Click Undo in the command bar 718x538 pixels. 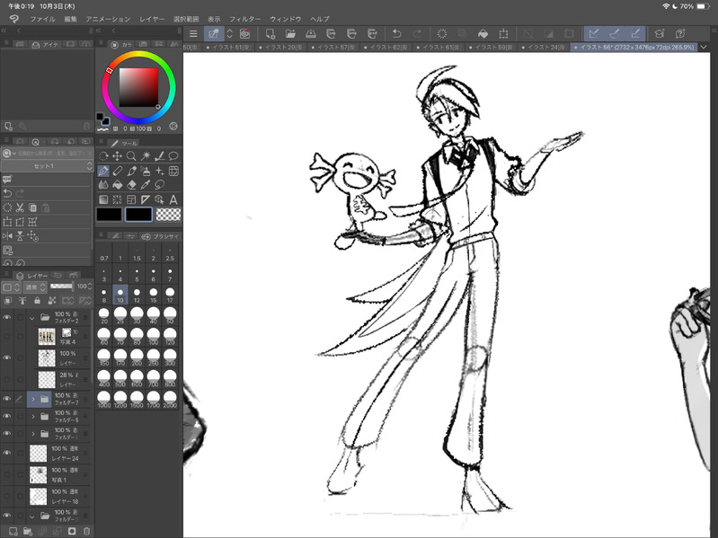click(396, 34)
